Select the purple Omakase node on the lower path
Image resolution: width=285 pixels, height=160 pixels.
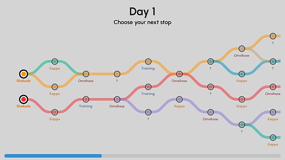pos(211,112)
